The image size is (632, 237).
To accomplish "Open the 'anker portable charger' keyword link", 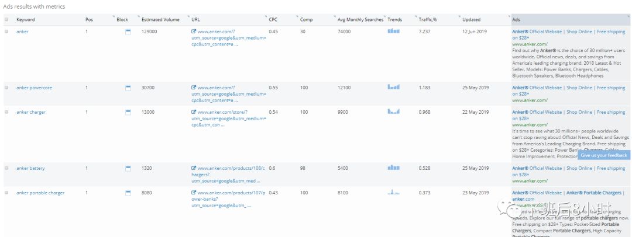I will coord(40,193).
